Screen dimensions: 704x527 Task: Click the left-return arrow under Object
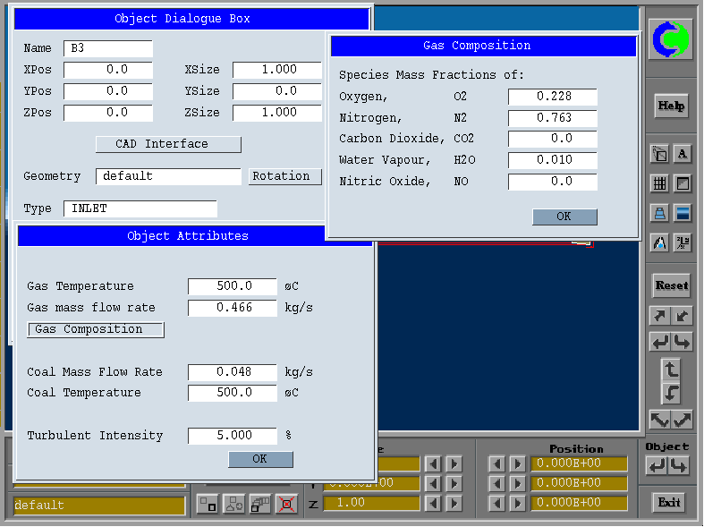coord(658,465)
